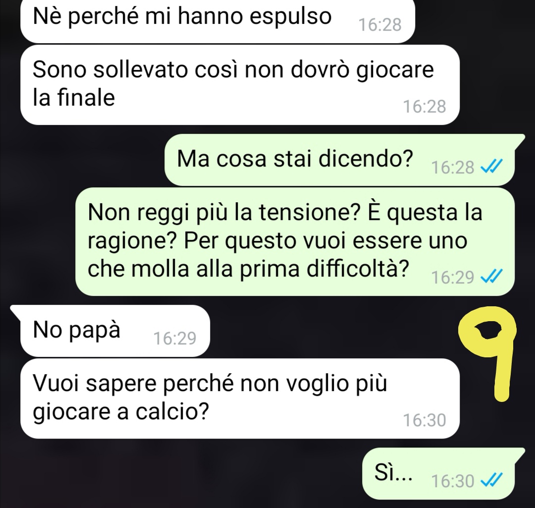The width and height of the screenshot is (535, 508).
Task: Tap the 16:29 timestamp beside 'No papà'
Action: point(175,339)
